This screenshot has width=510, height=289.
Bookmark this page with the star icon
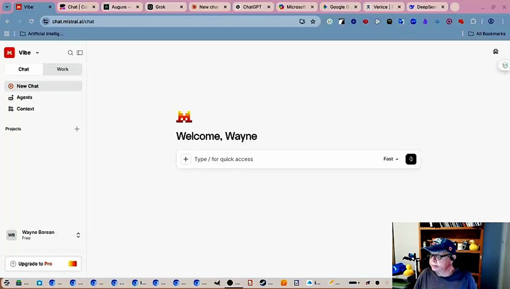point(313,21)
